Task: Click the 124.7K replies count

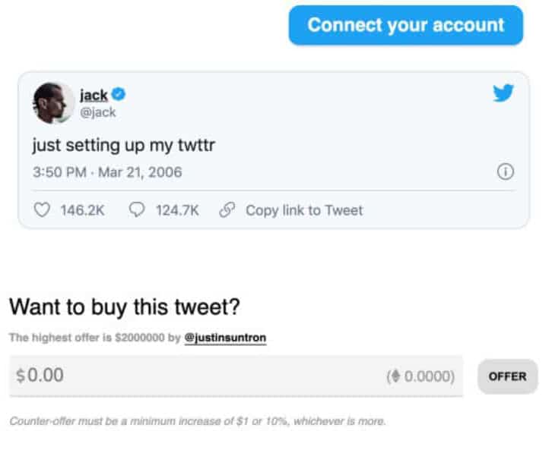Action: tap(177, 210)
